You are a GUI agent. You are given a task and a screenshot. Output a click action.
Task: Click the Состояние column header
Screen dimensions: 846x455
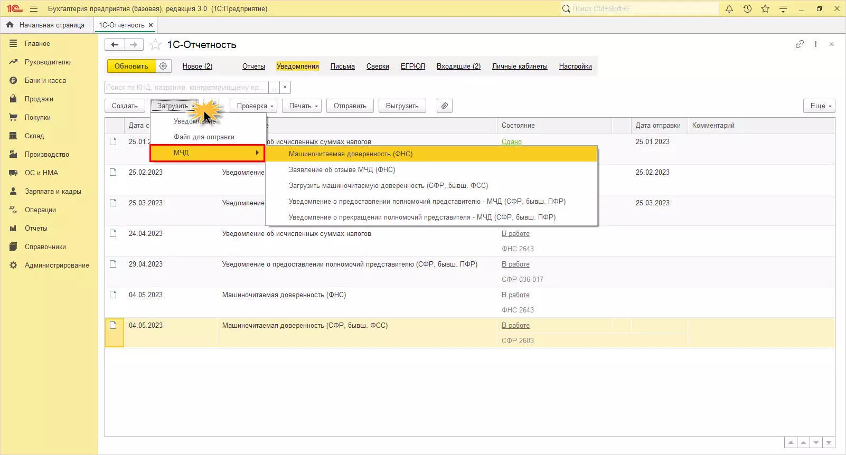coord(554,126)
